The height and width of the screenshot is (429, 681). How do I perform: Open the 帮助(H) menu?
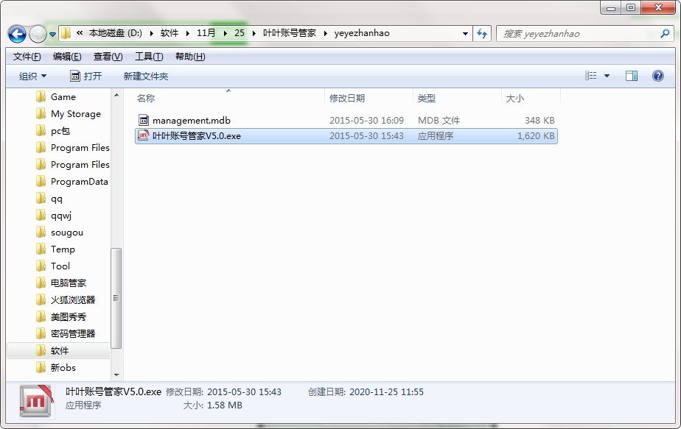pyautogui.click(x=190, y=57)
